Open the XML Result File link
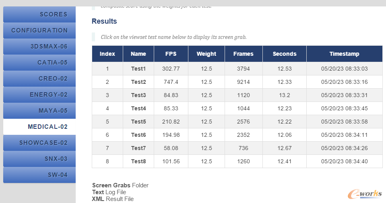Screen dimensions: 386x203 coord(113,199)
